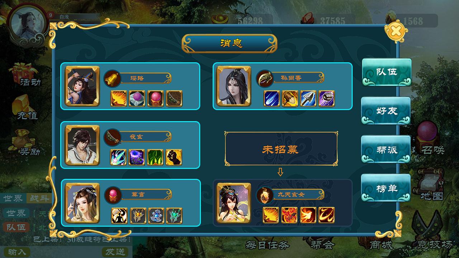Click the 输入 chat input field
The height and width of the screenshot is (258, 459).
pyautogui.click(x=17, y=252)
